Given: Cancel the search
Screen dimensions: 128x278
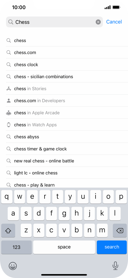Looking at the screenshot, I should point(114,22).
